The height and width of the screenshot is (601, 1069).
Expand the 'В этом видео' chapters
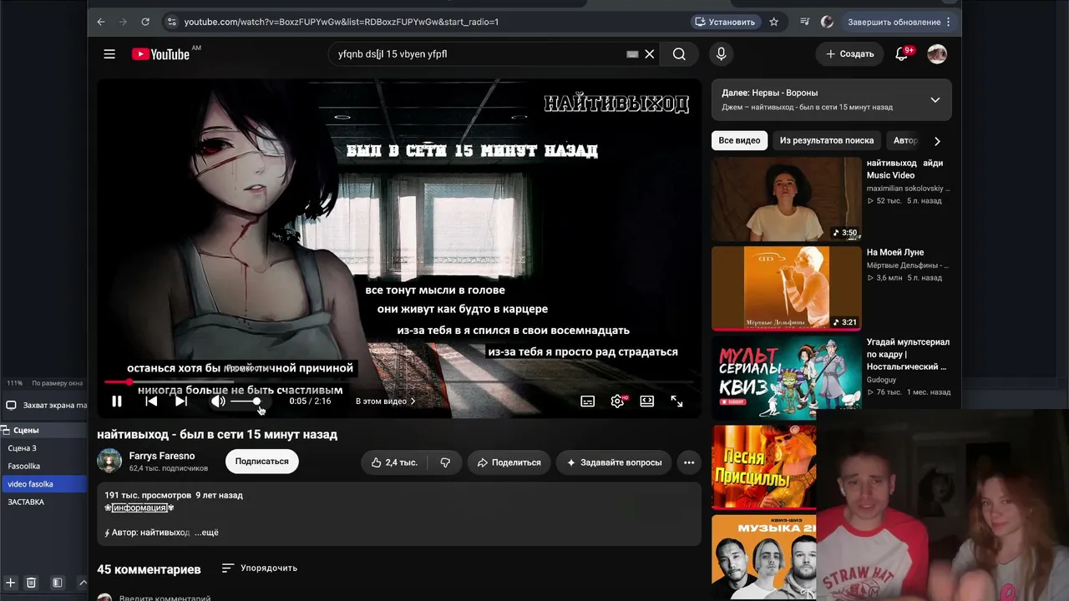(385, 402)
